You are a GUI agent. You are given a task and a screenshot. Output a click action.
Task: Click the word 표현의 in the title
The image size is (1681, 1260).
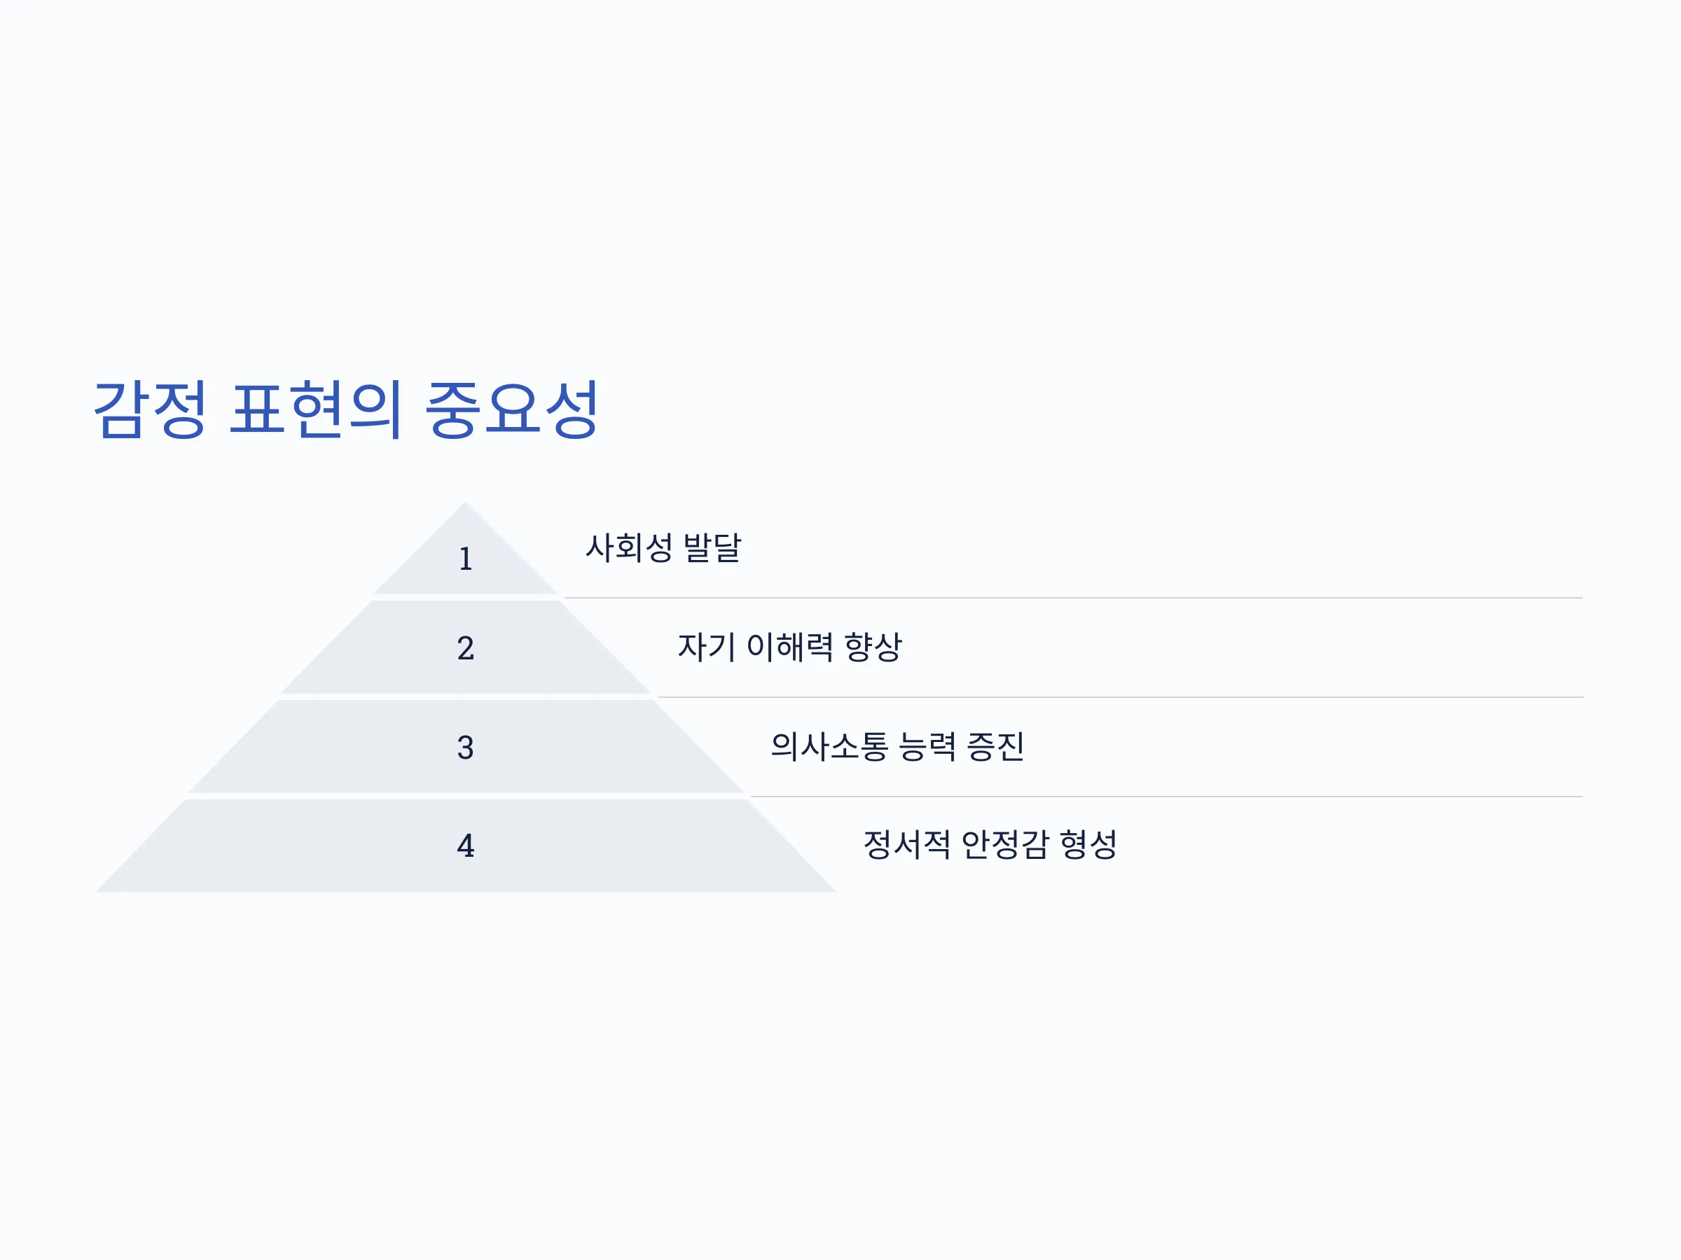pos(315,409)
